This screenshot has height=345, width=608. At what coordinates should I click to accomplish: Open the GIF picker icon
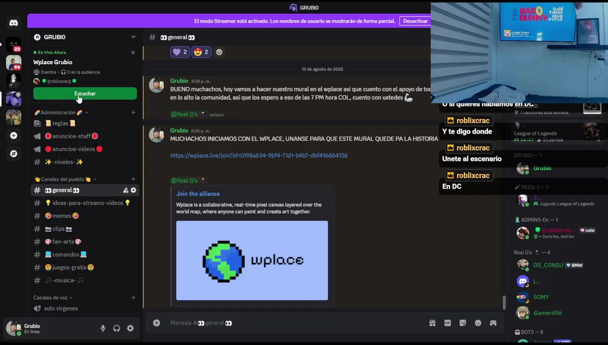click(448, 323)
